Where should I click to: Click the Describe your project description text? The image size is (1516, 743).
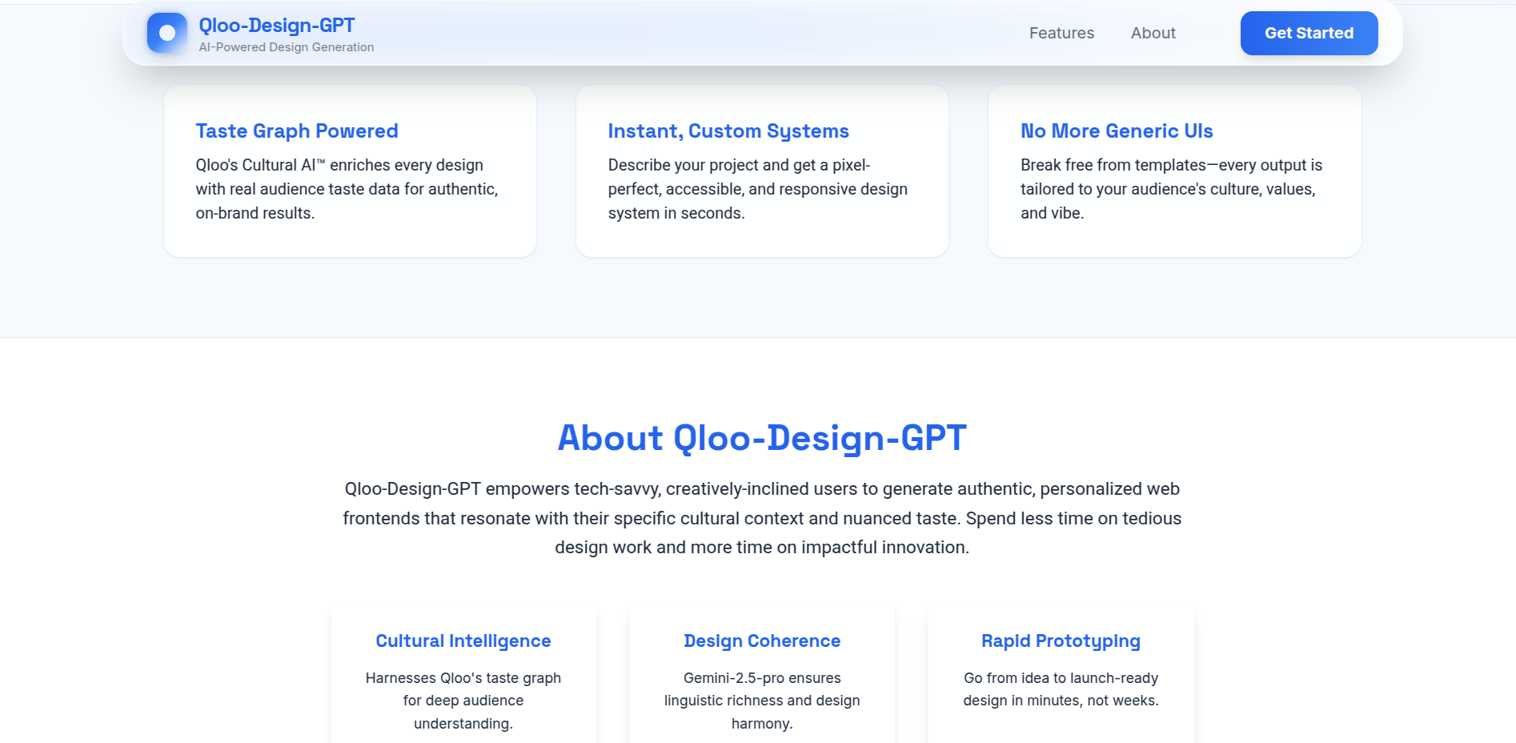758,189
